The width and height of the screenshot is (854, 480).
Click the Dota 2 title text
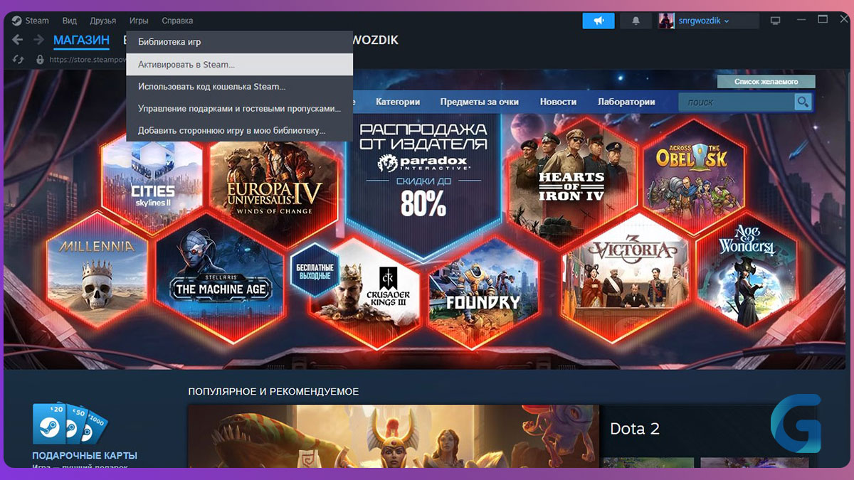click(x=635, y=429)
